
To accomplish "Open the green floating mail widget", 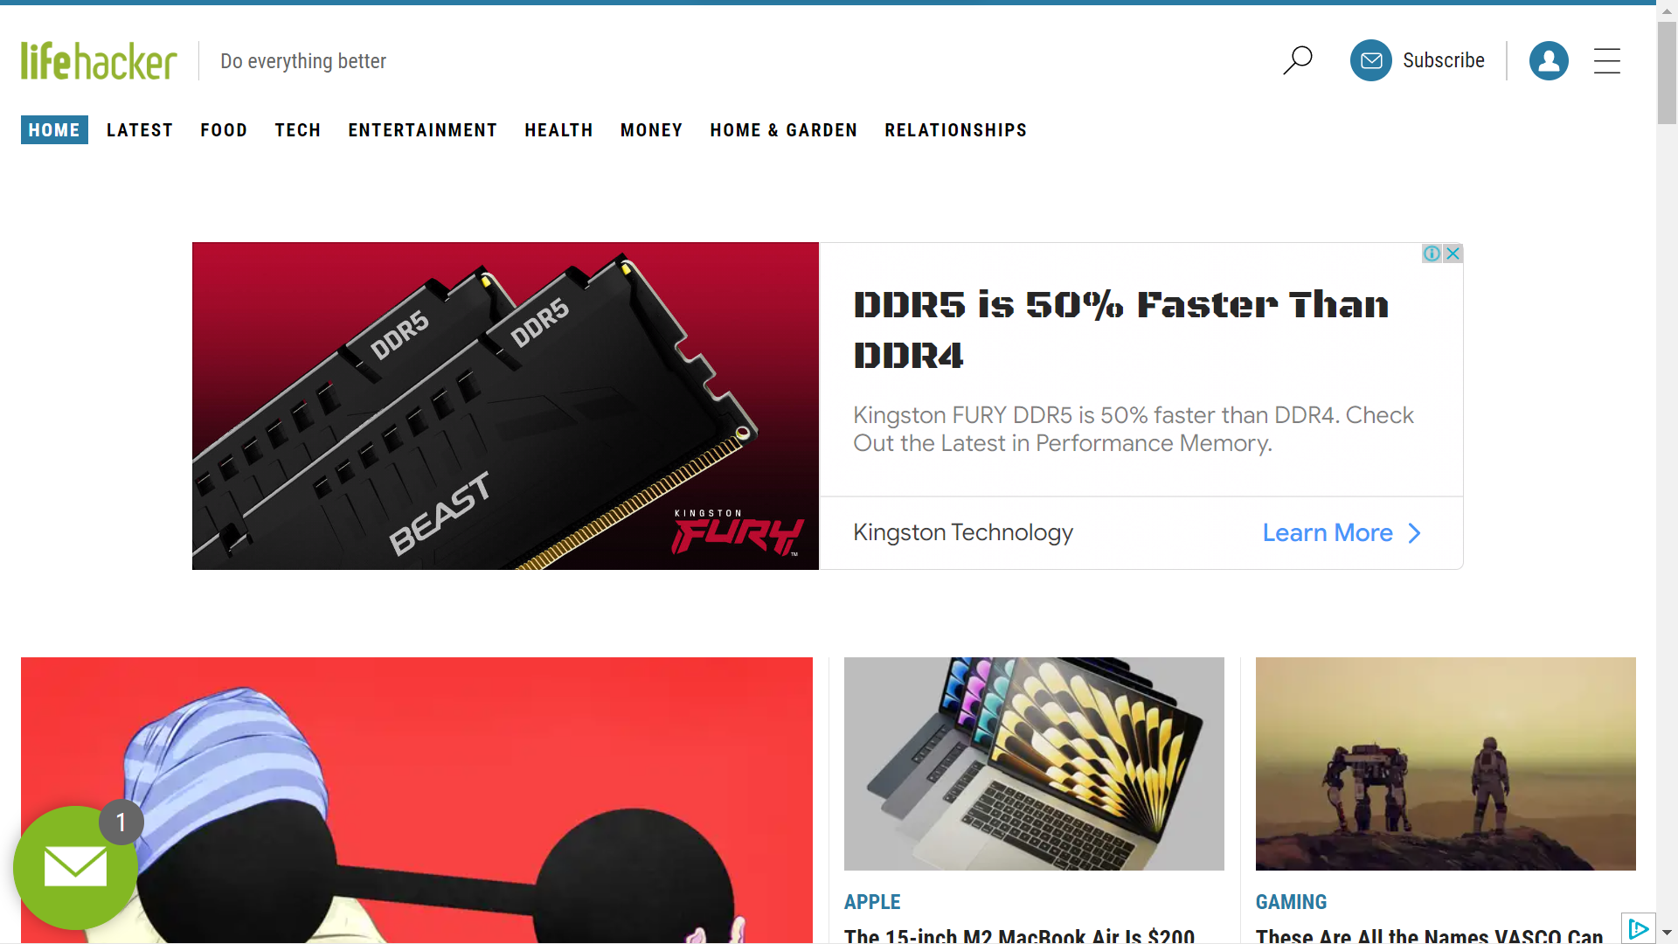I will (75, 867).
